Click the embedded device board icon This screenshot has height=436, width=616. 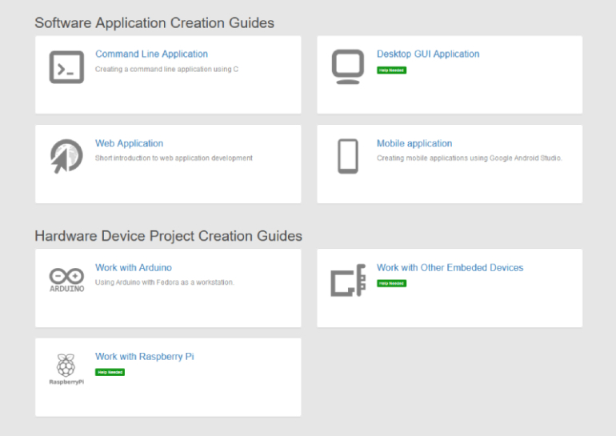pyautogui.click(x=348, y=281)
